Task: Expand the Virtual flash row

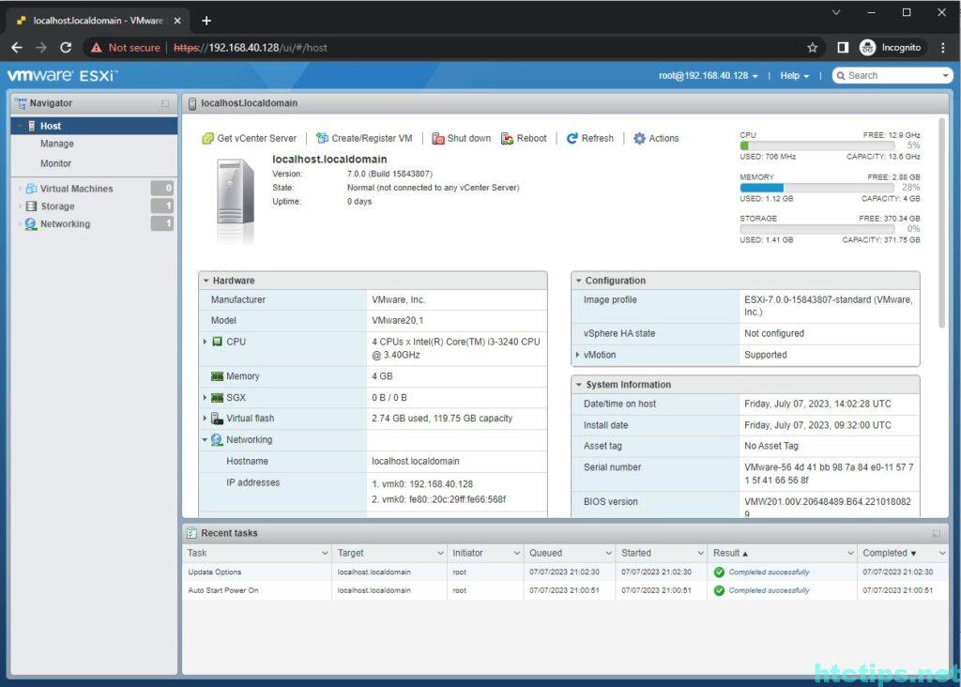Action: point(205,419)
